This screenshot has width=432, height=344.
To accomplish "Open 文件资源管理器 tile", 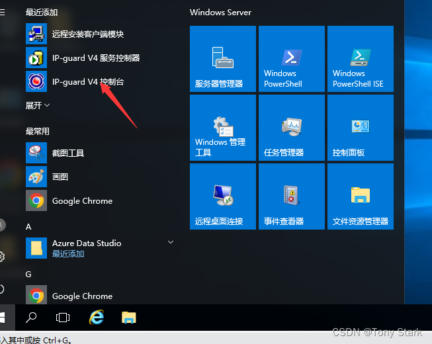I will click(x=361, y=196).
